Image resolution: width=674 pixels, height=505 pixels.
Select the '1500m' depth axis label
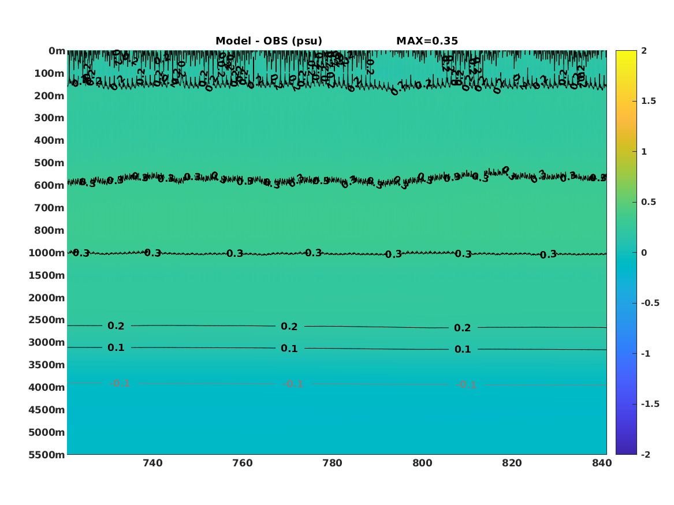pyautogui.click(x=47, y=275)
